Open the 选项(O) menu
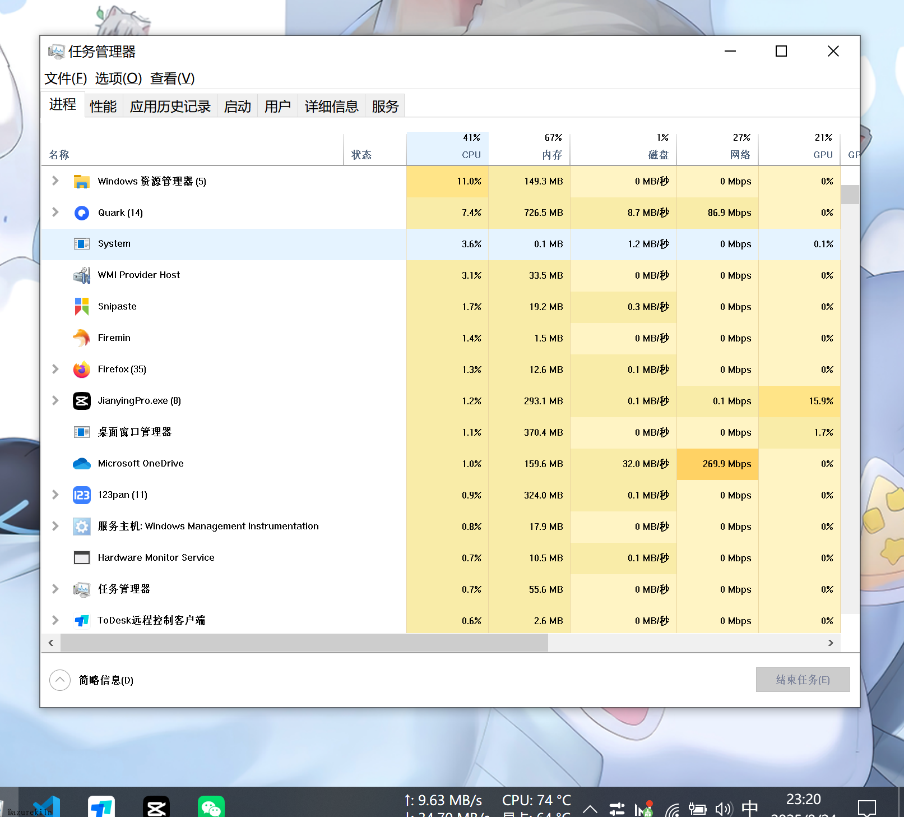This screenshot has height=817, width=904. (118, 79)
